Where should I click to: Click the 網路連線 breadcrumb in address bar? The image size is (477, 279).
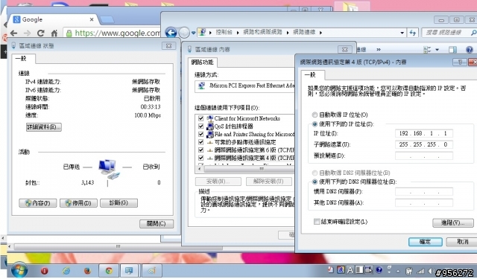304,32
